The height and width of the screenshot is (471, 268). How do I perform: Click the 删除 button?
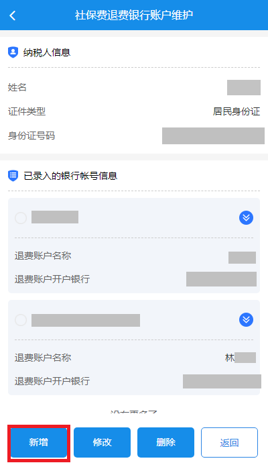coord(165,442)
